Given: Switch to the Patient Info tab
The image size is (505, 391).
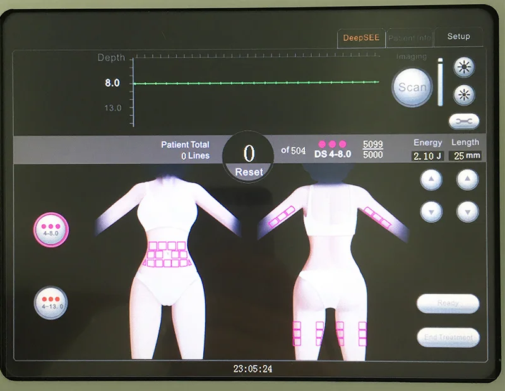Looking at the screenshot, I should (410, 37).
